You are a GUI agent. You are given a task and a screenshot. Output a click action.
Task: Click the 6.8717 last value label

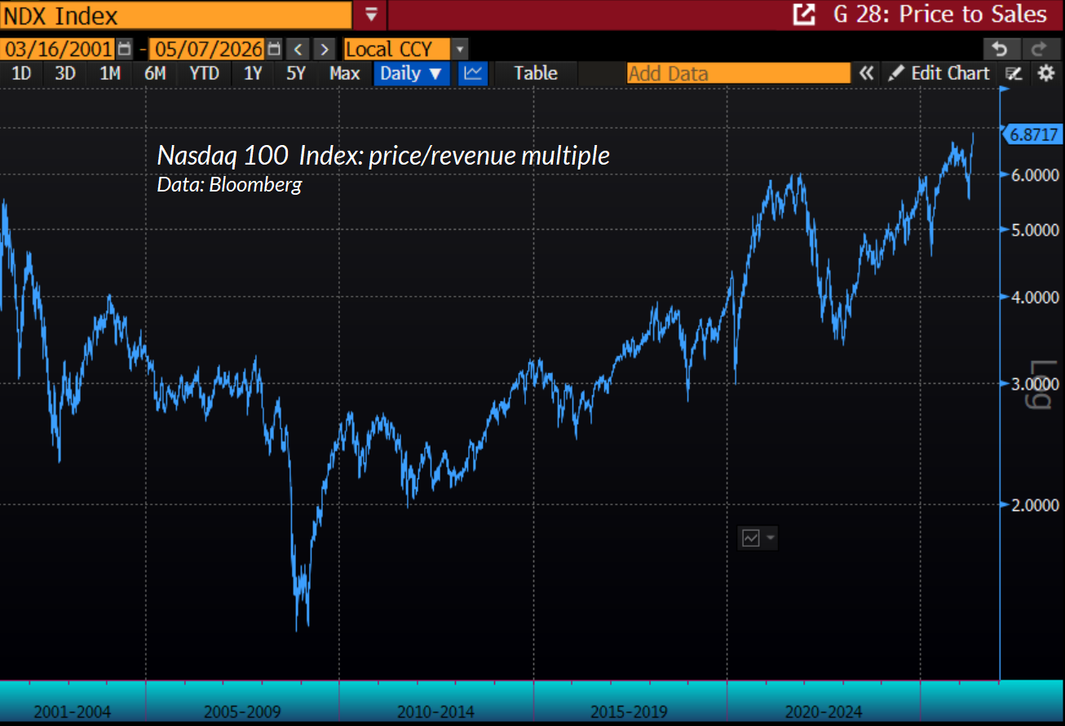pos(1033,134)
